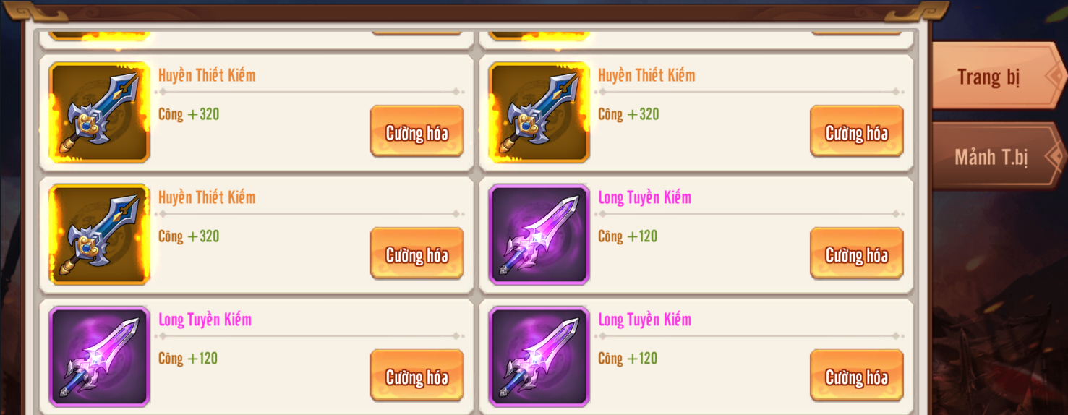Click Cường hóa for the left-column Long Tuyền Kiếm
Screen dimensions: 1068x415
click(x=417, y=376)
